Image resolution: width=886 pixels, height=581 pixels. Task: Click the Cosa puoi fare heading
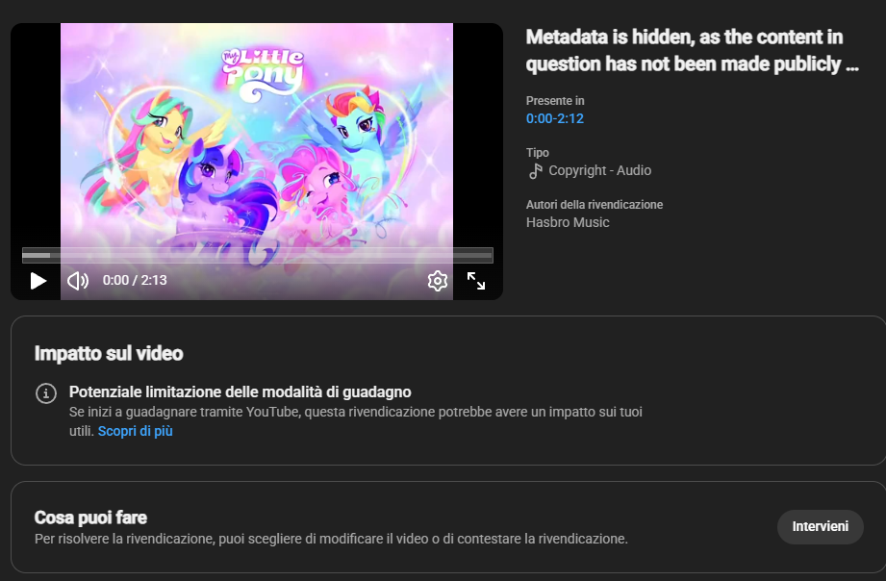(x=90, y=518)
